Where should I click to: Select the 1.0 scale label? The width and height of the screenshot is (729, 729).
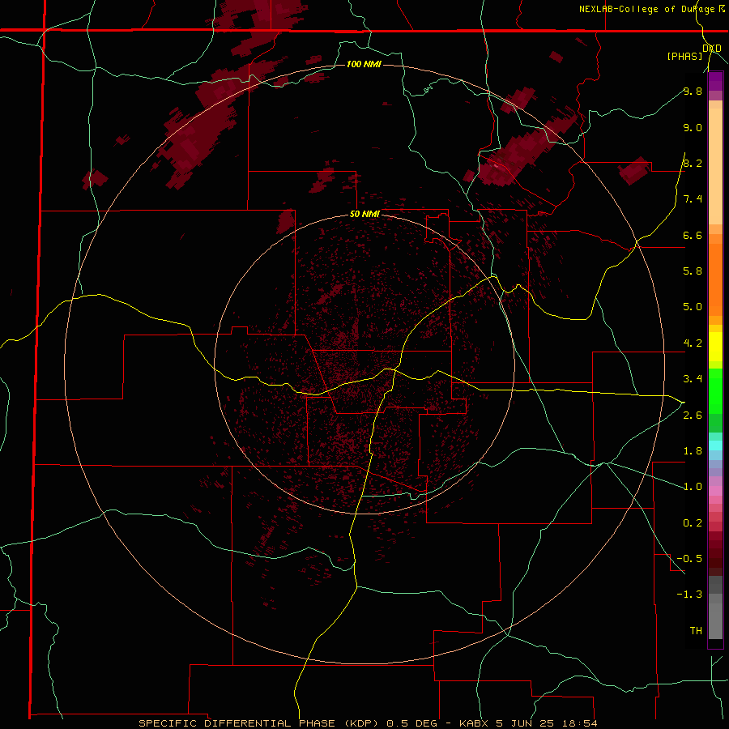point(693,487)
